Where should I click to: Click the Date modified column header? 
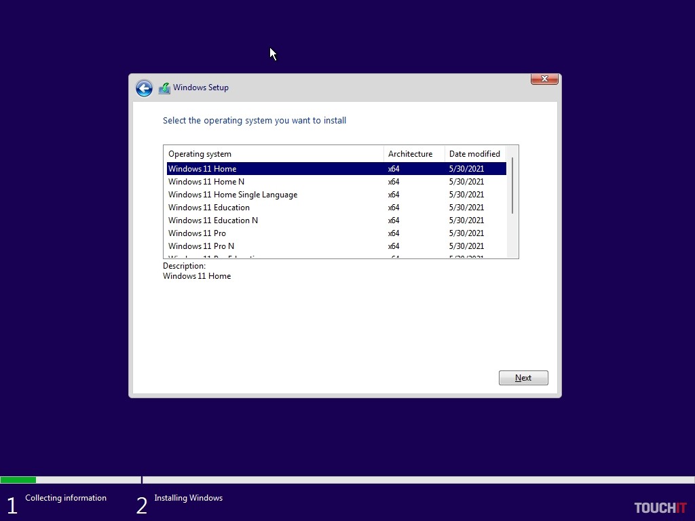[x=475, y=154]
